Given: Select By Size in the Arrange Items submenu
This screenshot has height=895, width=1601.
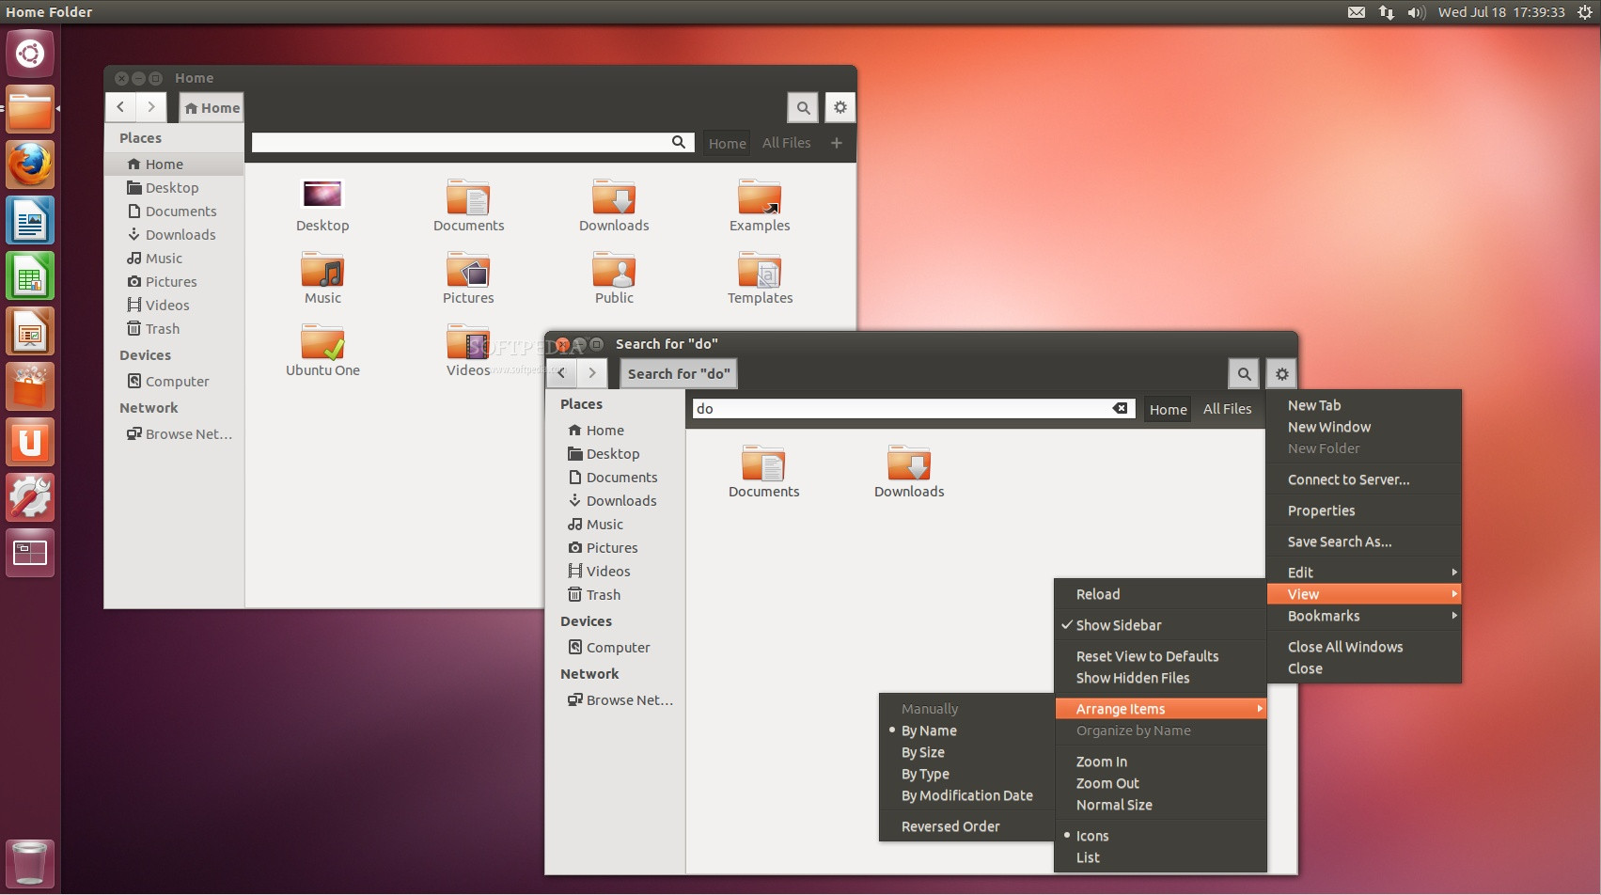Looking at the screenshot, I should (x=922, y=752).
